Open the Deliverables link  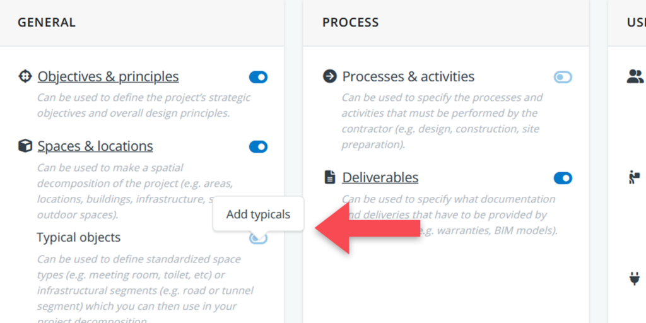[x=380, y=178]
